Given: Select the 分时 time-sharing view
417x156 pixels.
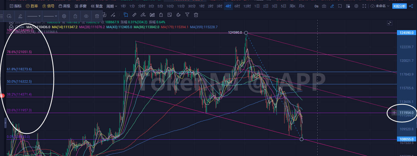Looking at the screenshot, I should pyautogui.click(x=142, y=6).
